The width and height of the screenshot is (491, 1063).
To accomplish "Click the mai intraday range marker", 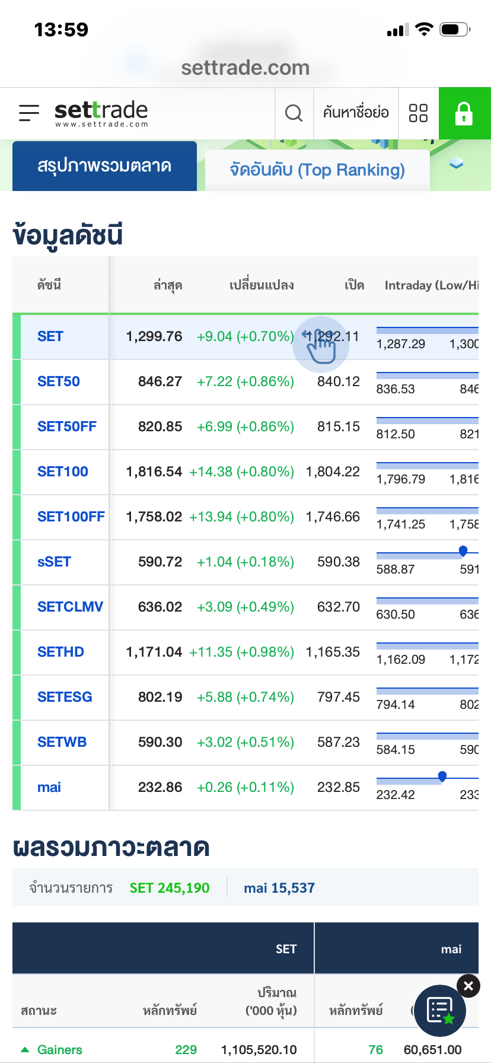I will [442, 776].
